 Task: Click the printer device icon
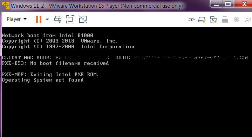(225, 20)
